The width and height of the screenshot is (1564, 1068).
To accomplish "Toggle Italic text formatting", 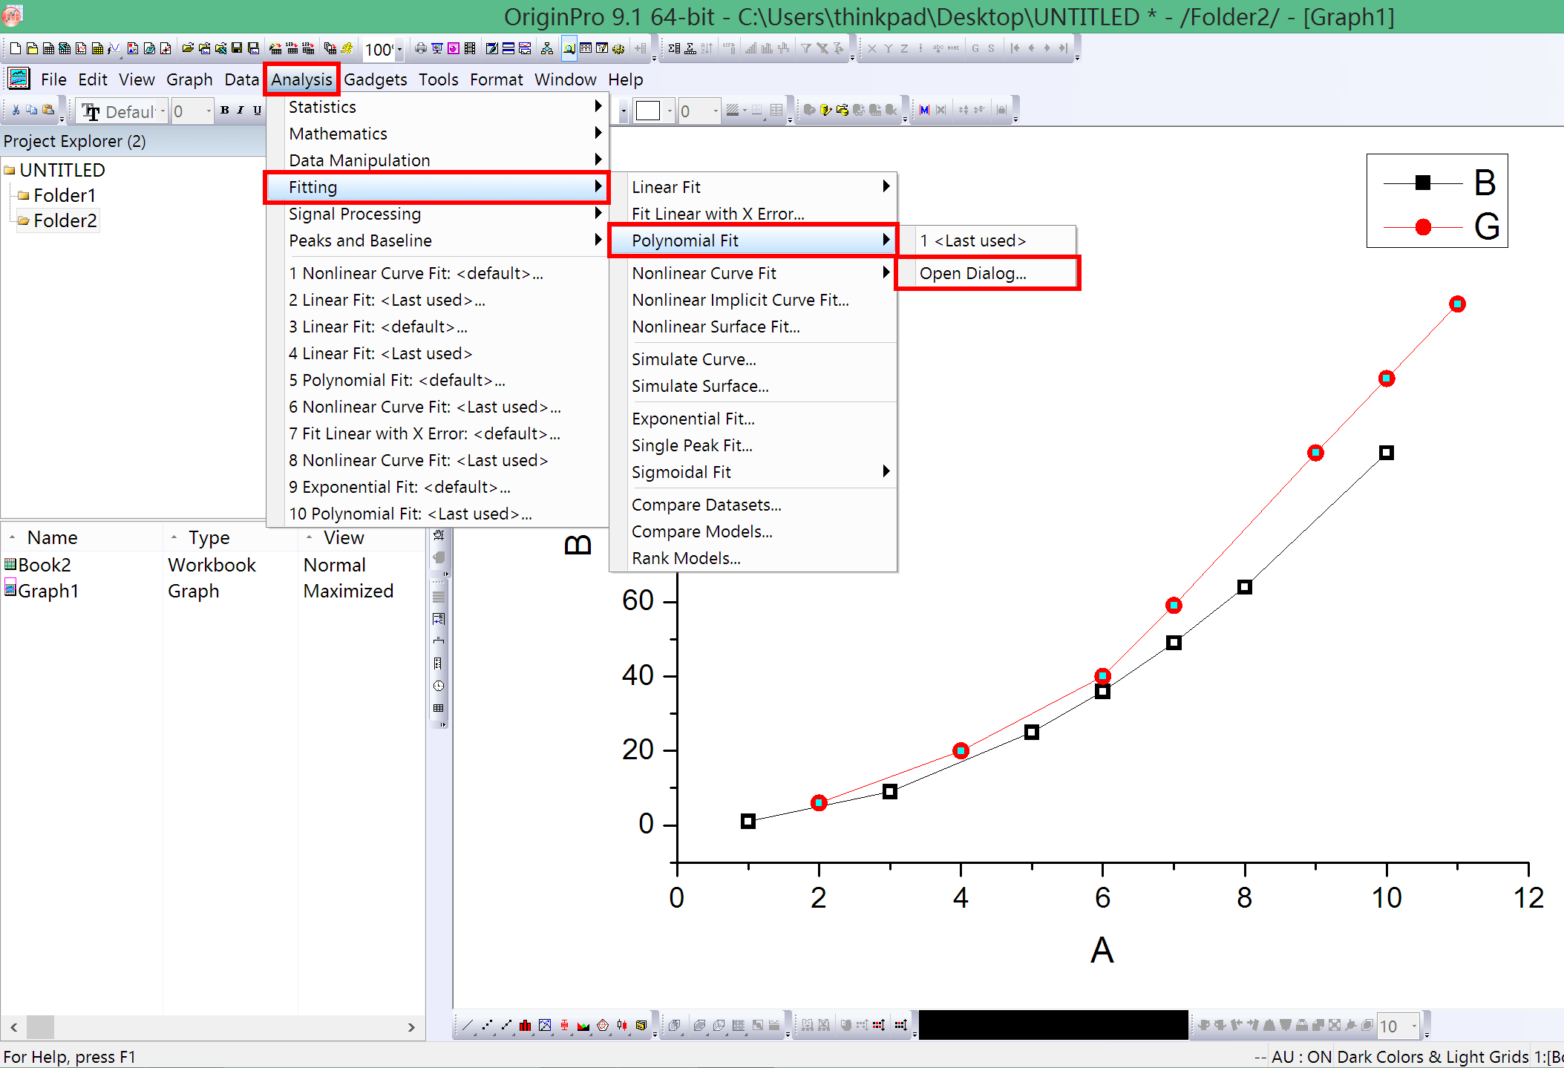I will click(241, 111).
